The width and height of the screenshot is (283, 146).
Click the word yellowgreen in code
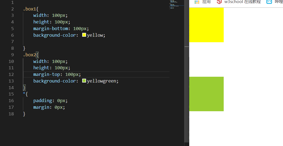coord(102,81)
